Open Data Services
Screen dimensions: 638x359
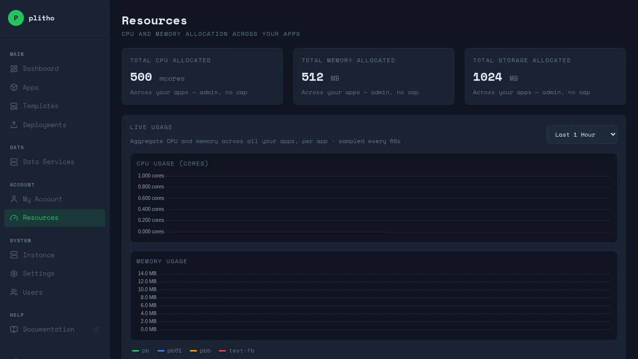tap(54, 162)
